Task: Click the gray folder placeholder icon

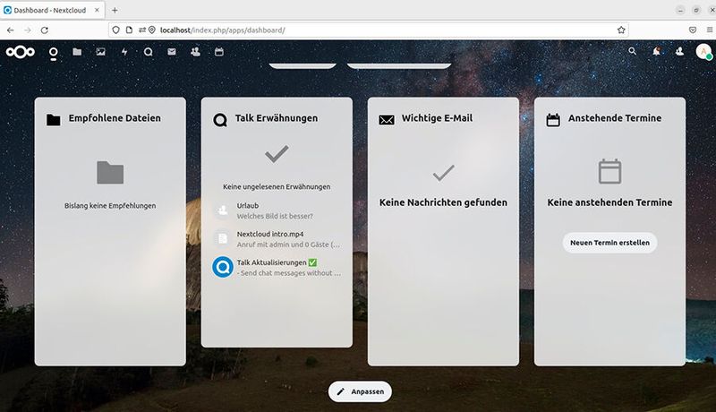Action: (110, 172)
